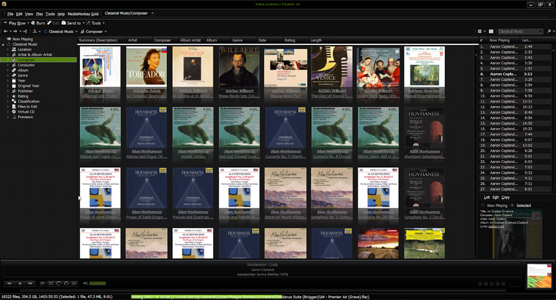Viewport: 556px width, 300px height.
Task: Select track 6 Aaron Copland in Now Playing list
Action: (x=515, y=74)
